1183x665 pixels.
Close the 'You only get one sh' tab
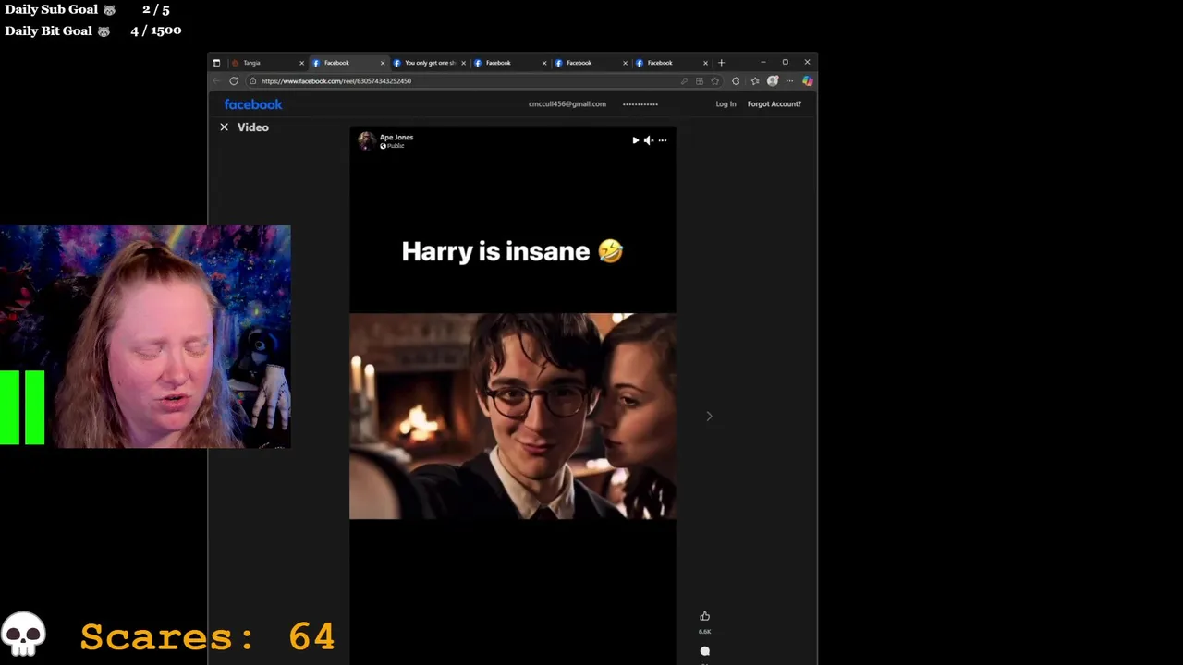tap(463, 63)
